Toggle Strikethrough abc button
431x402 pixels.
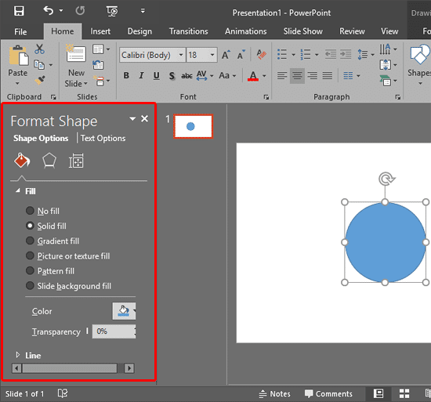tap(187, 75)
